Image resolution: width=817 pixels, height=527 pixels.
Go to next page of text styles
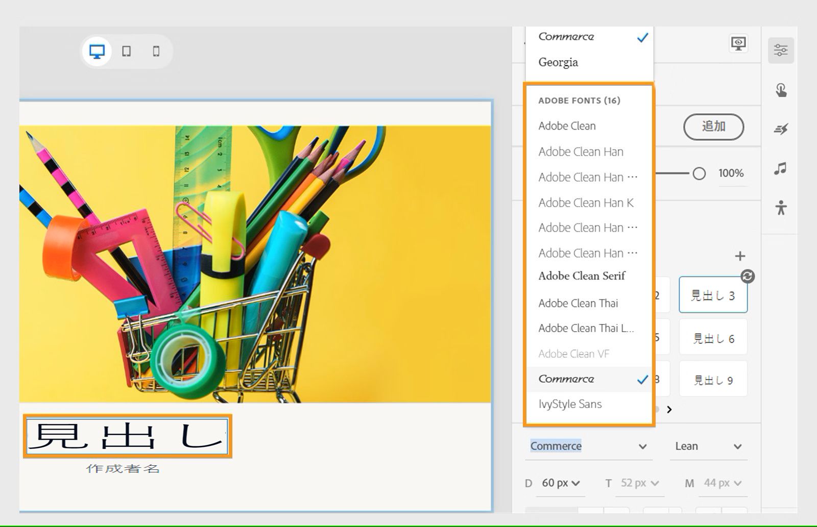point(669,409)
